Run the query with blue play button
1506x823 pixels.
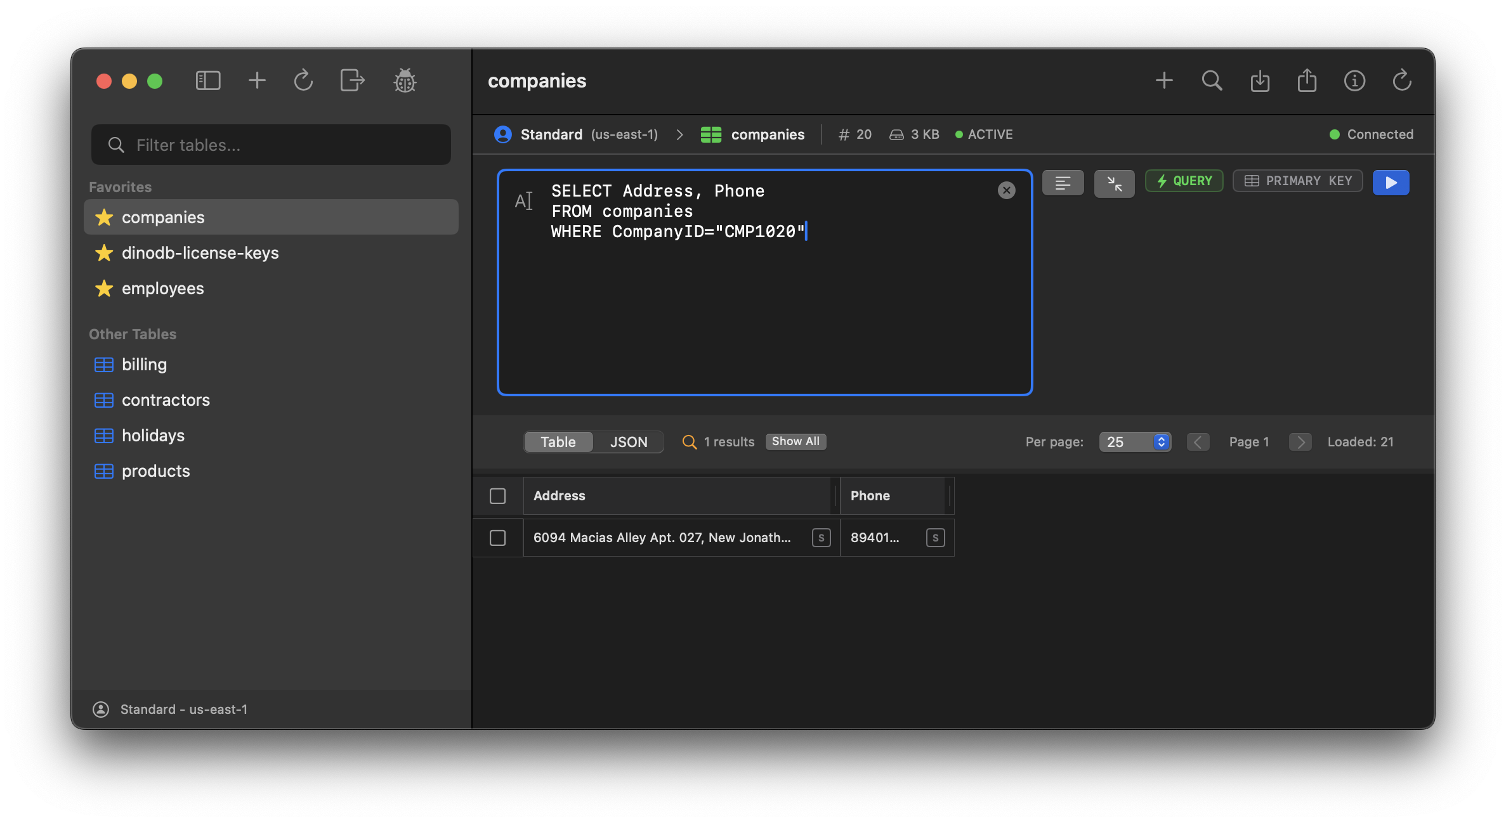point(1391,183)
